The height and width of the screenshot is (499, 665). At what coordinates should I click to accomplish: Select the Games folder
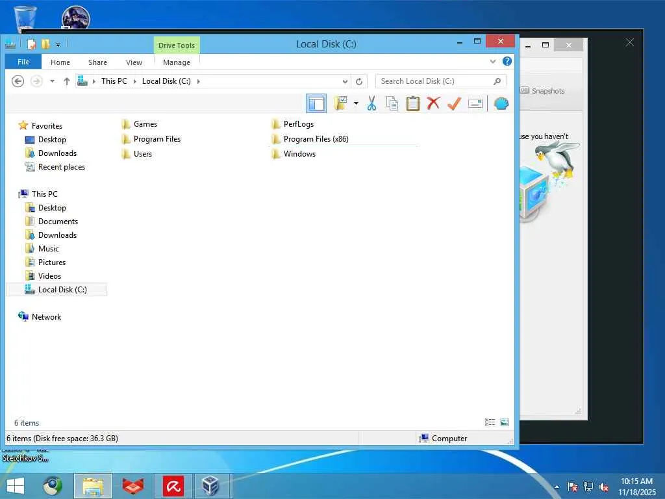point(140,124)
